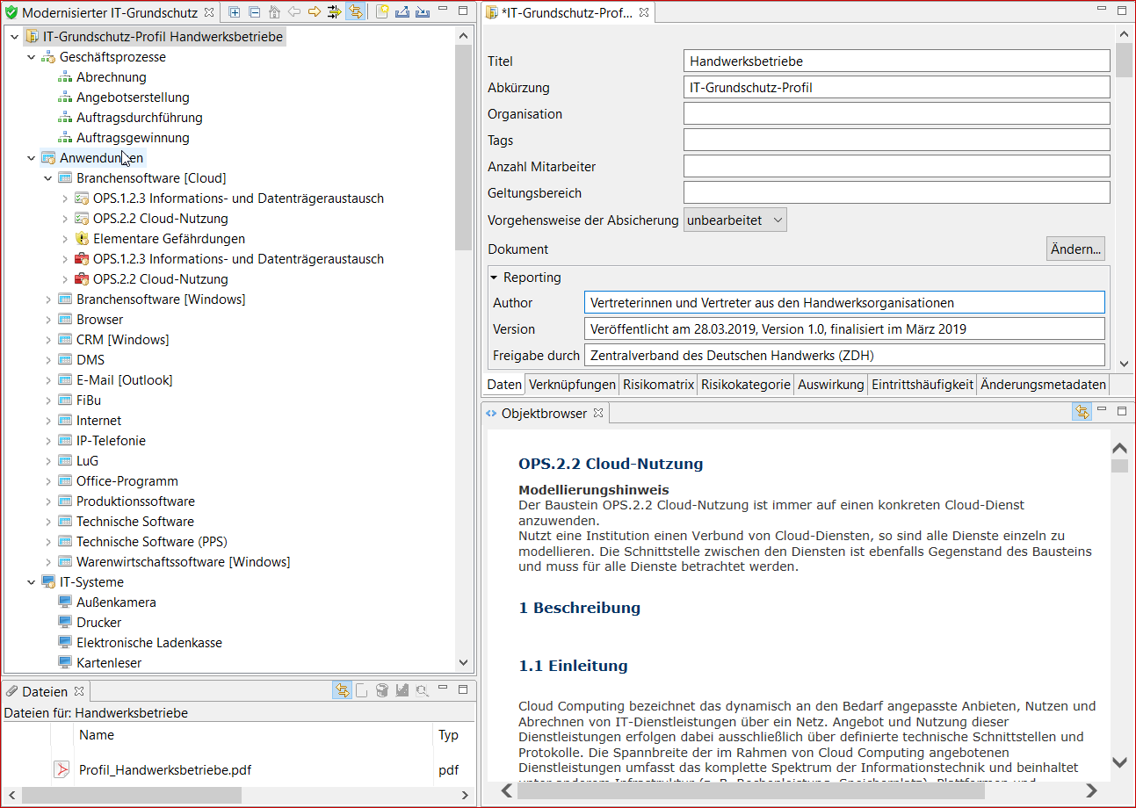Click the Dateien horizontal scrollbar thumb

click(x=131, y=795)
